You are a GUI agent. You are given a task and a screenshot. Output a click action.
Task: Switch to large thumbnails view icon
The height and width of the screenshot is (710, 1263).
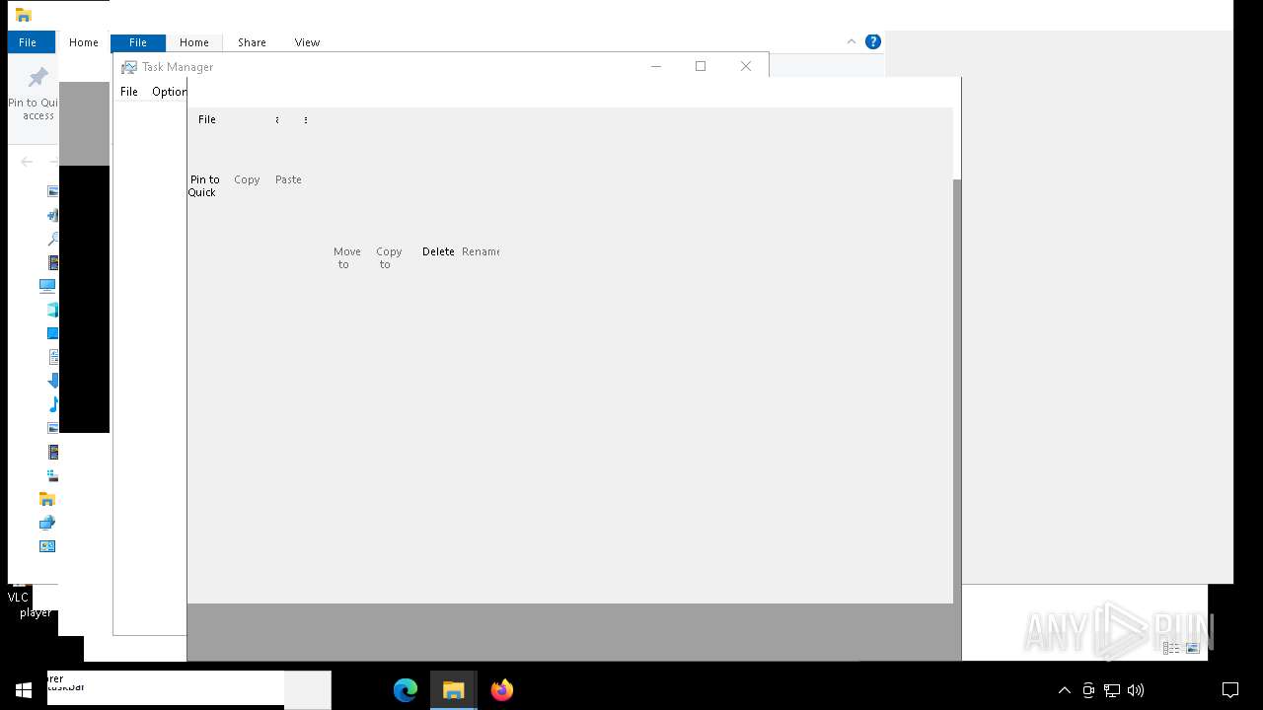(x=1192, y=648)
